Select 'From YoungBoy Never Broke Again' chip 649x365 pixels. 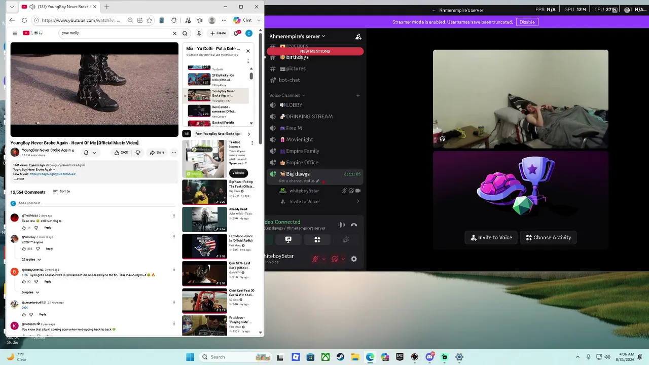point(218,134)
